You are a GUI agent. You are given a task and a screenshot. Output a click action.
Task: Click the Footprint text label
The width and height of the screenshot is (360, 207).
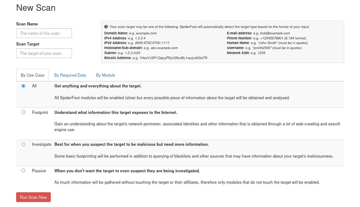click(40, 112)
